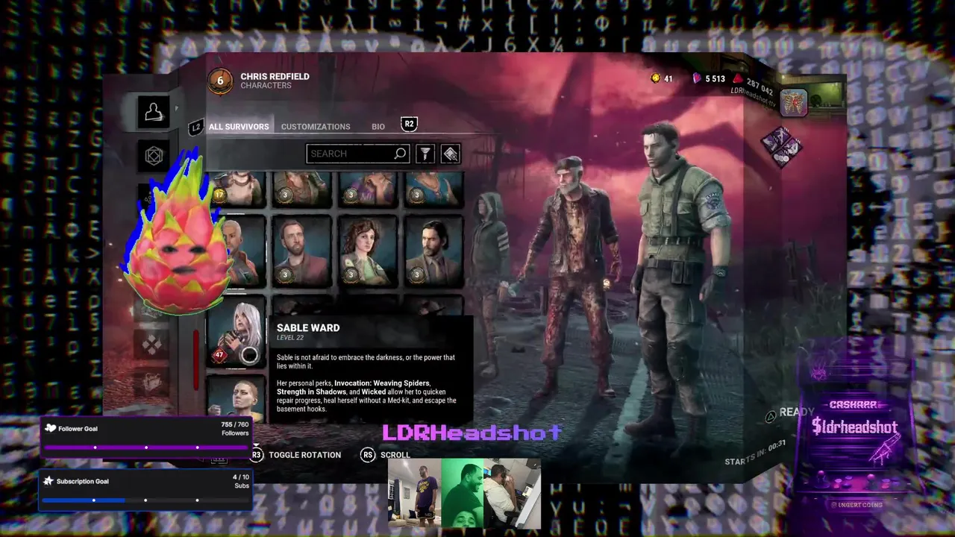Image resolution: width=955 pixels, height=537 pixels.
Task: Switch to the ALL SURVIVORS tab
Action: 239,127
